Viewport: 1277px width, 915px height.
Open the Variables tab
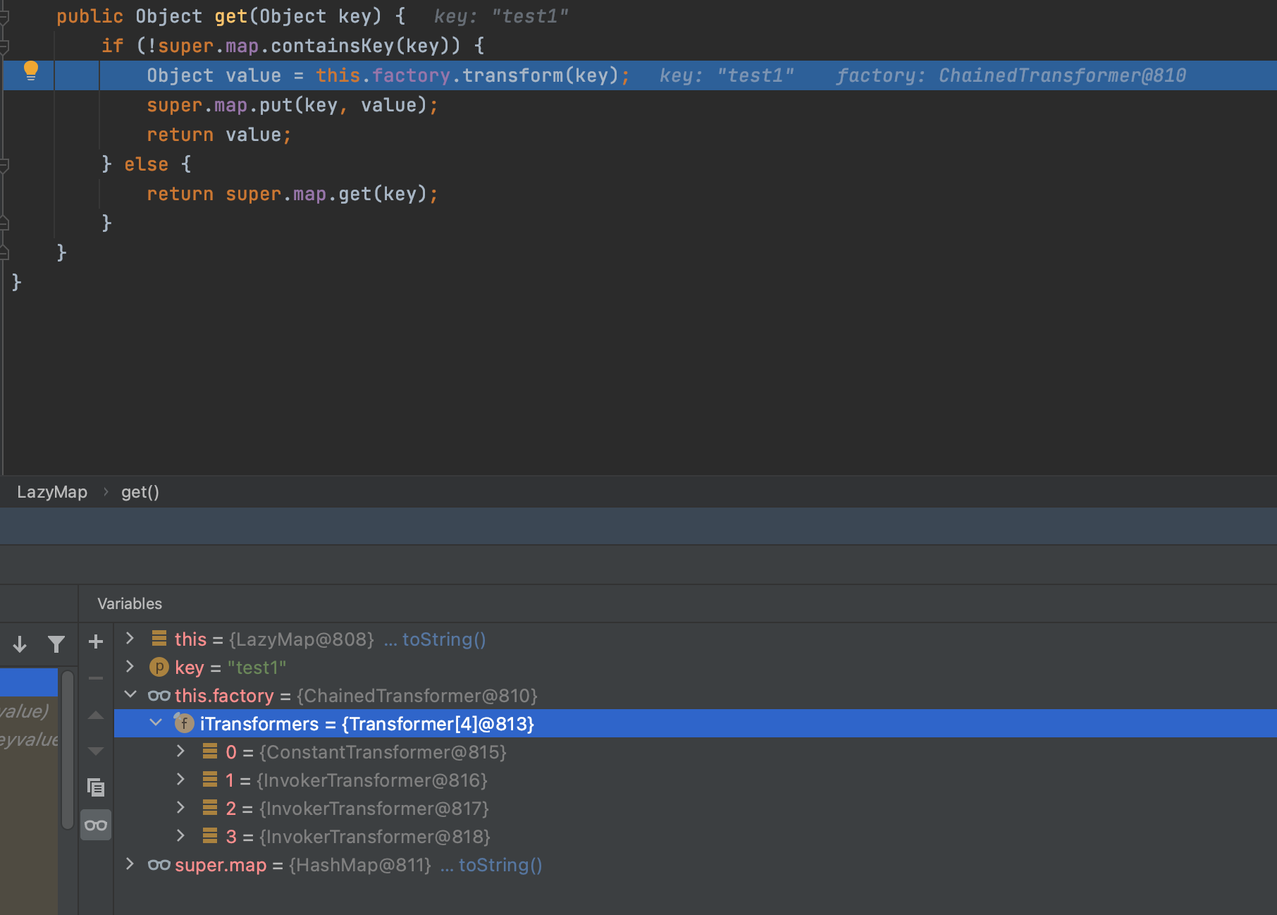[x=130, y=603]
